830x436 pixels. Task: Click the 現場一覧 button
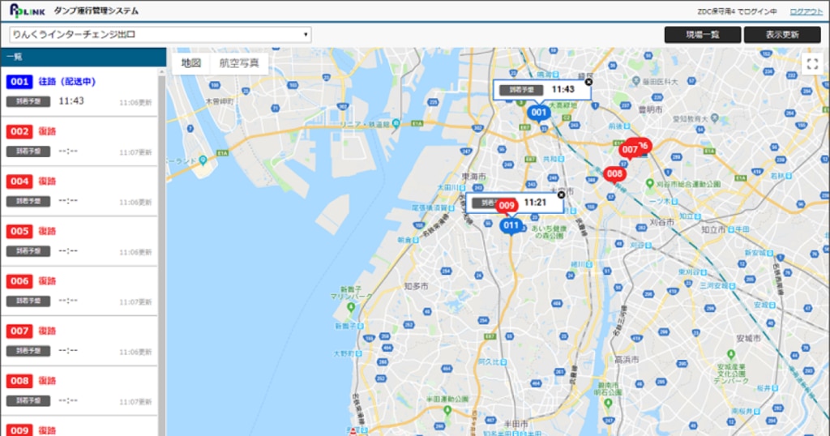click(703, 34)
